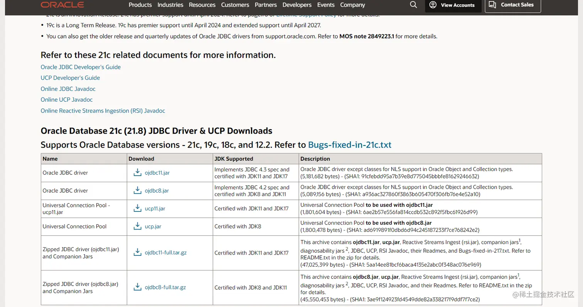Click download icon beside ojdbc8.jar
Image resolution: width=583 pixels, height=307 pixels.
[x=137, y=190]
